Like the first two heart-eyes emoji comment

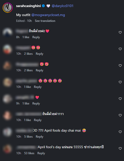pos(120,49)
